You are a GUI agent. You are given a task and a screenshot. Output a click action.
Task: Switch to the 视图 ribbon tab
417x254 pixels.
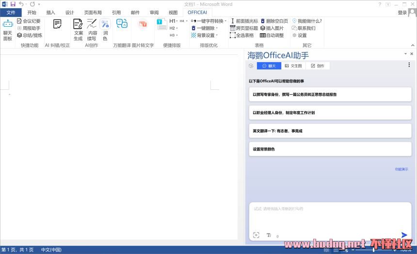pyautogui.click(x=173, y=13)
